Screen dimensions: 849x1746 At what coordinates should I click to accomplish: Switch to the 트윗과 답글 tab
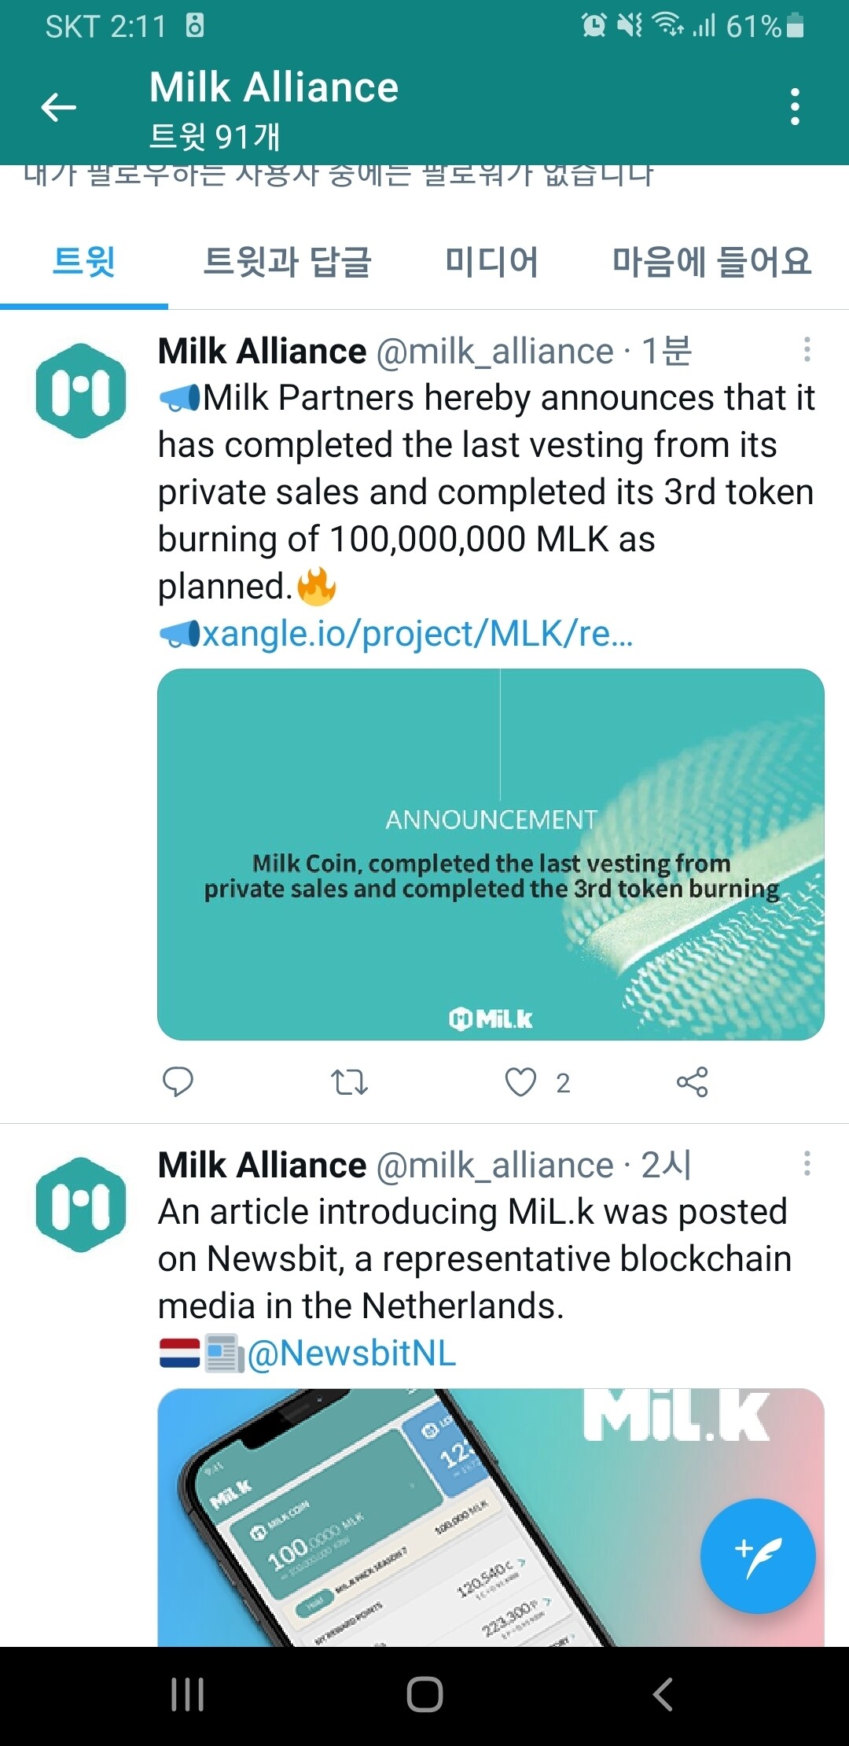point(287,262)
